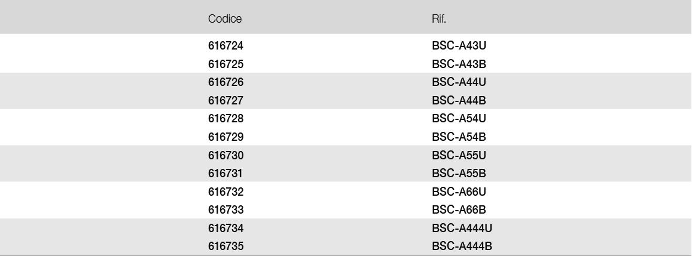Click the Codice column header

tap(225, 19)
